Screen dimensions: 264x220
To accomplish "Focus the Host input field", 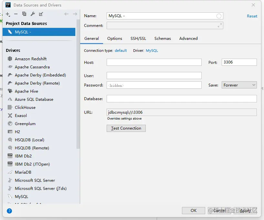I will [x=154, y=62].
